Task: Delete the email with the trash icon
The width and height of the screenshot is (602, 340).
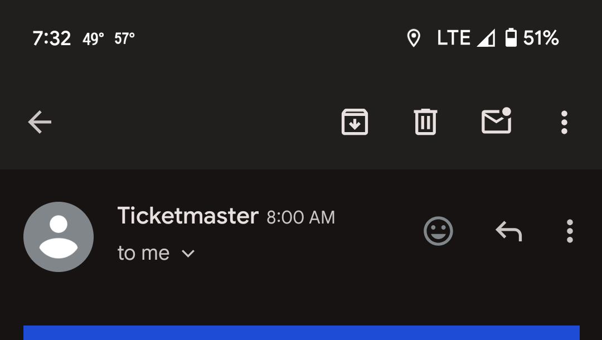Action: pyautogui.click(x=425, y=122)
